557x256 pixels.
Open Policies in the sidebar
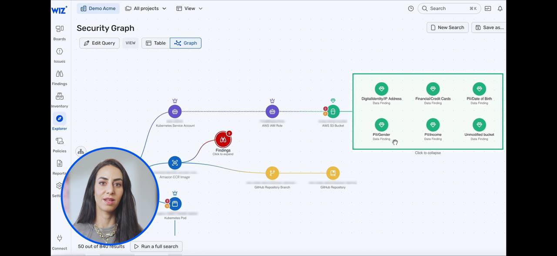pyautogui.click(x=60, y=145)
